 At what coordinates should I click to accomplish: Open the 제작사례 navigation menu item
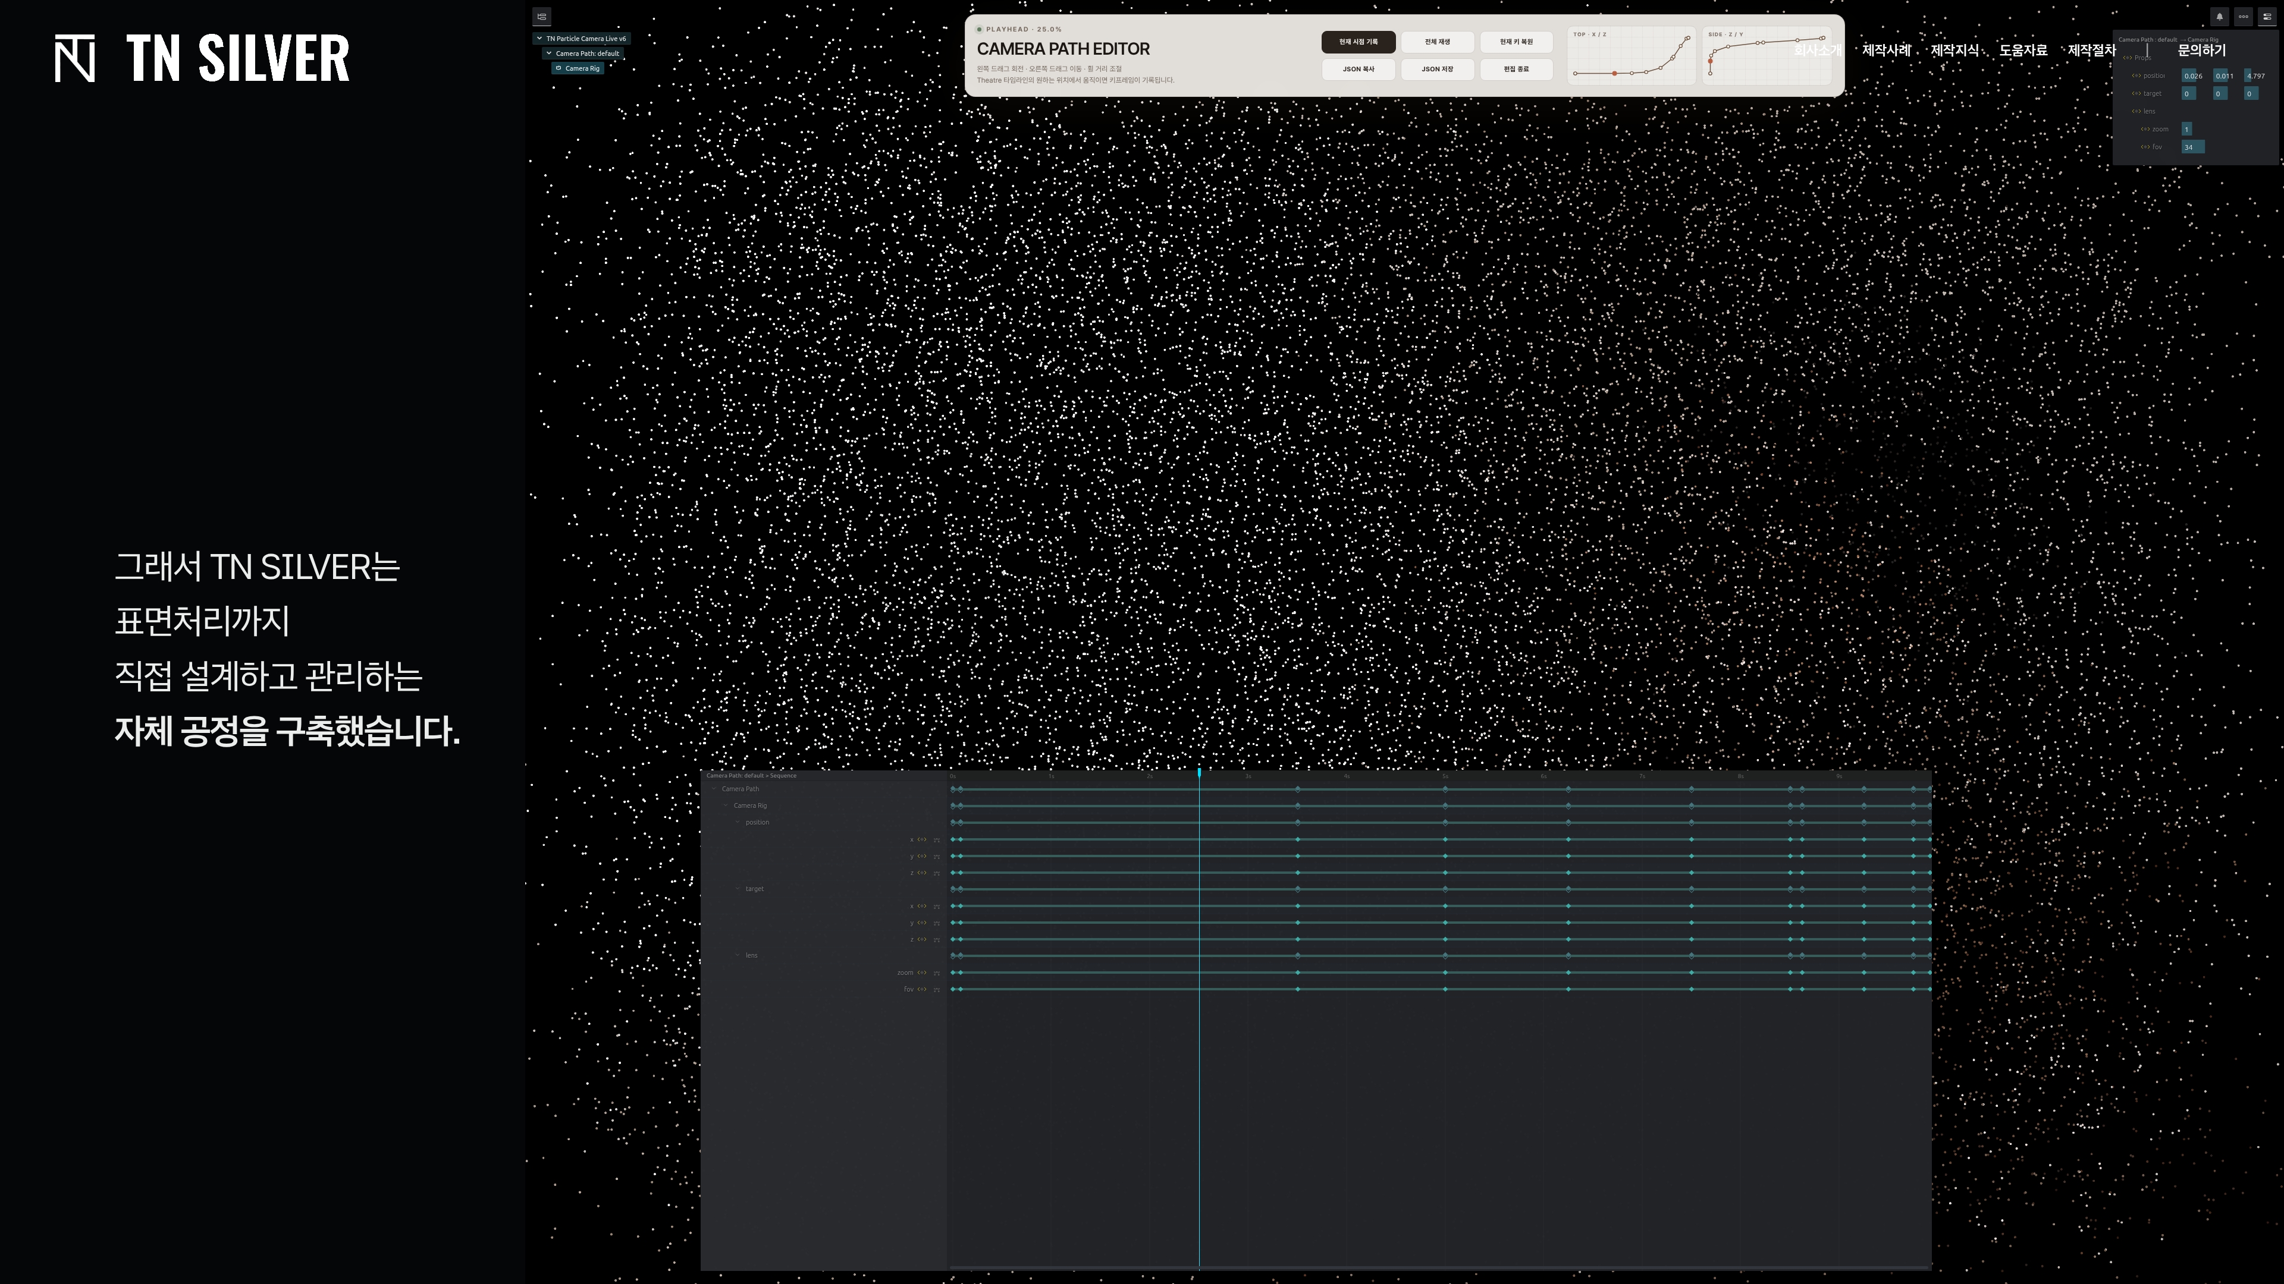1886,51
